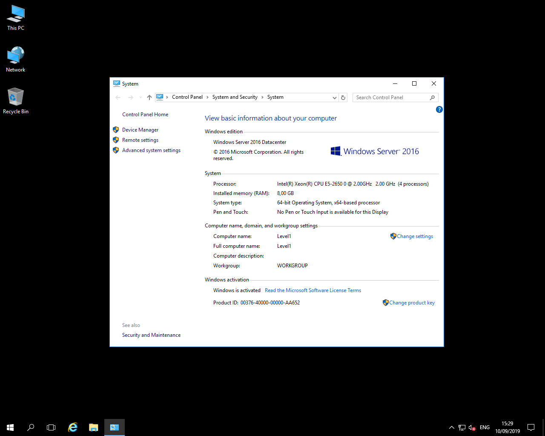Navigate back with the back arrow
The image size is (545, 436).
coord(118,97)
